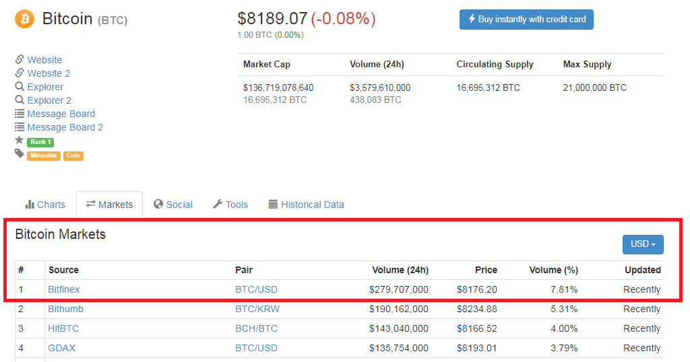Click the chain-link icon beside Website 2
The image size is (690, 362).
point(20,73)
